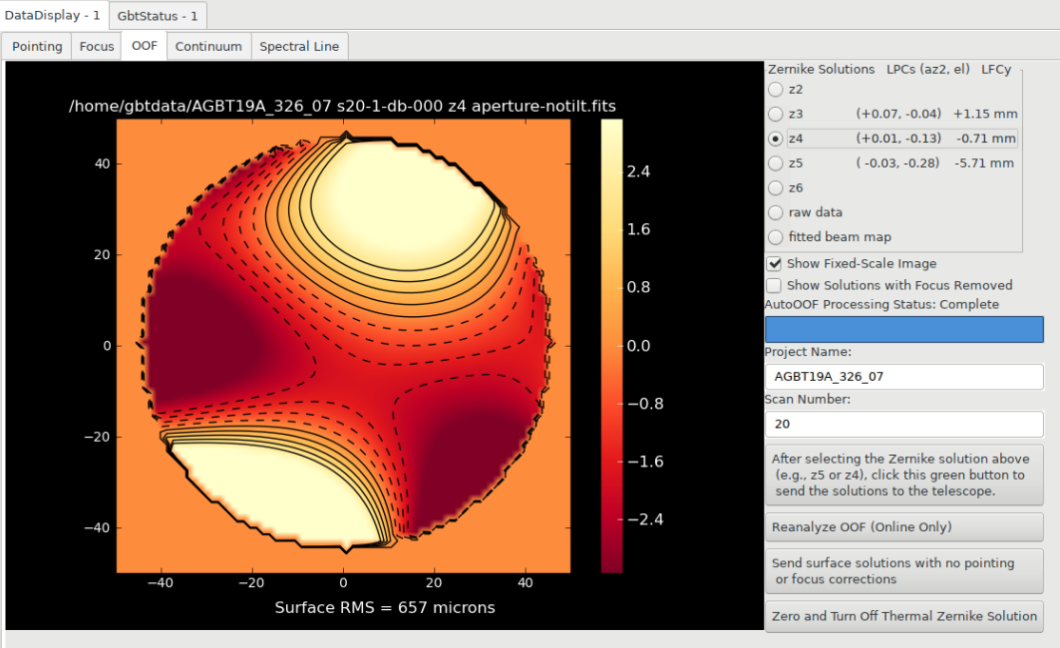Image resolution: width=1060 pixels, height=648 pixels.
Task: Click the AutoOOF Processing Status: Complete label
Action: point(882,304)
